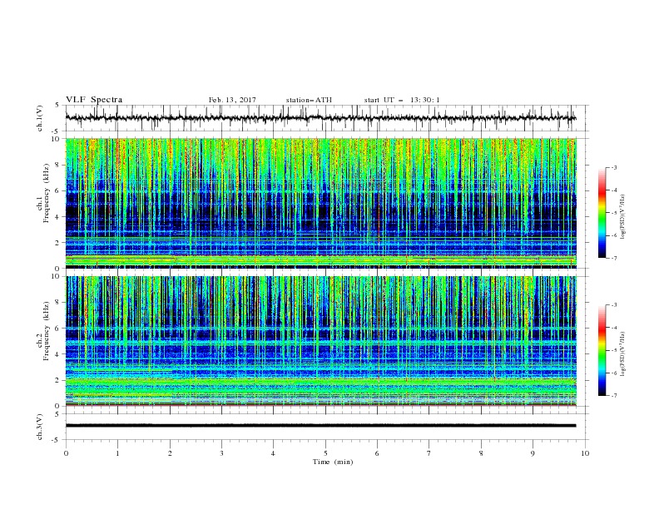Select the date text "Feb. 13, 2017"
659x509 pixels.
click(232, 100)
